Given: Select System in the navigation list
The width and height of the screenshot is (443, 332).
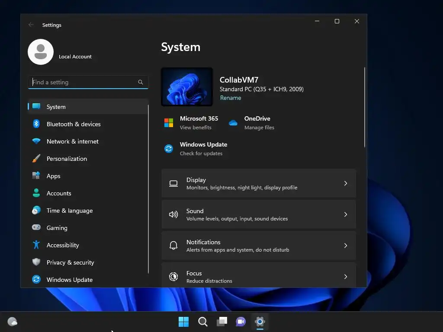Looking at the screenshot, I should 88,107.
